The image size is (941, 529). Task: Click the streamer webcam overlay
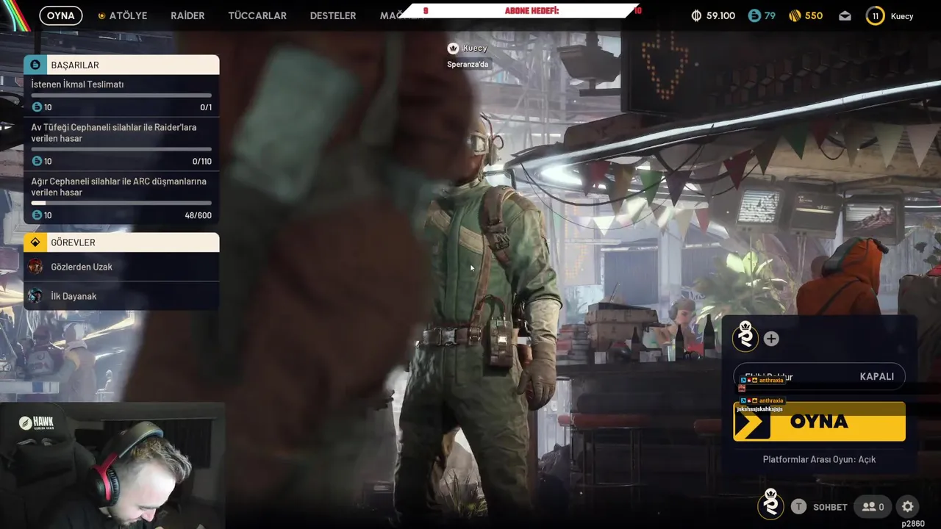pyautogui.click(x=112, y=465)
